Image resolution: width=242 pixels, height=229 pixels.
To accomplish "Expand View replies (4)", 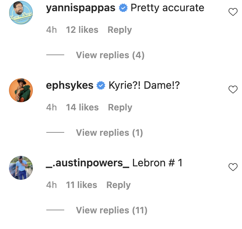I will point(110,55).
